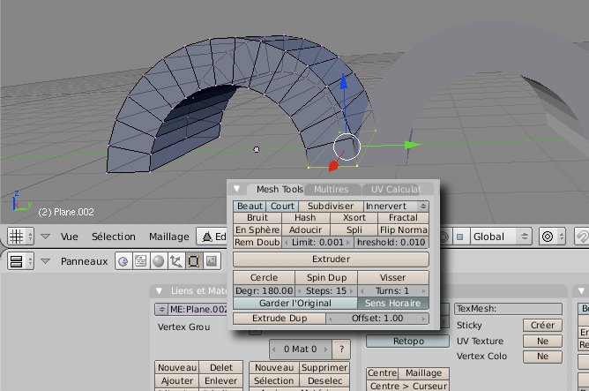This screenshot has width=589, height=391.
Task: Toggle the Beaut subdivision option
Action: tap(250, 206)
